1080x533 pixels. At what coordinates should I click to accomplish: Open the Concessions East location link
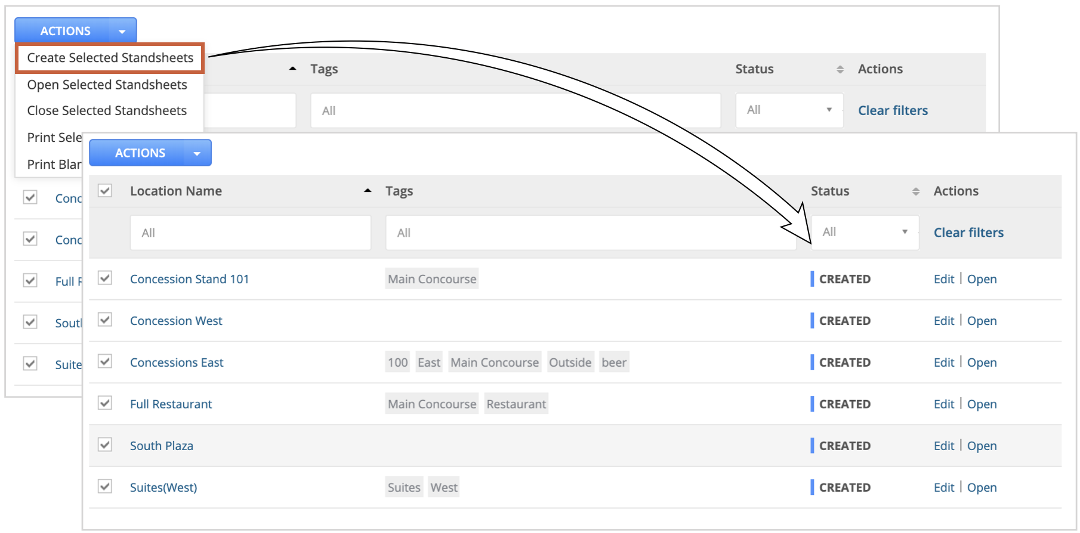(177, 362)
